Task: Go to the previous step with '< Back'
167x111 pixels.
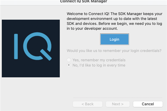Action: point(88,104)
